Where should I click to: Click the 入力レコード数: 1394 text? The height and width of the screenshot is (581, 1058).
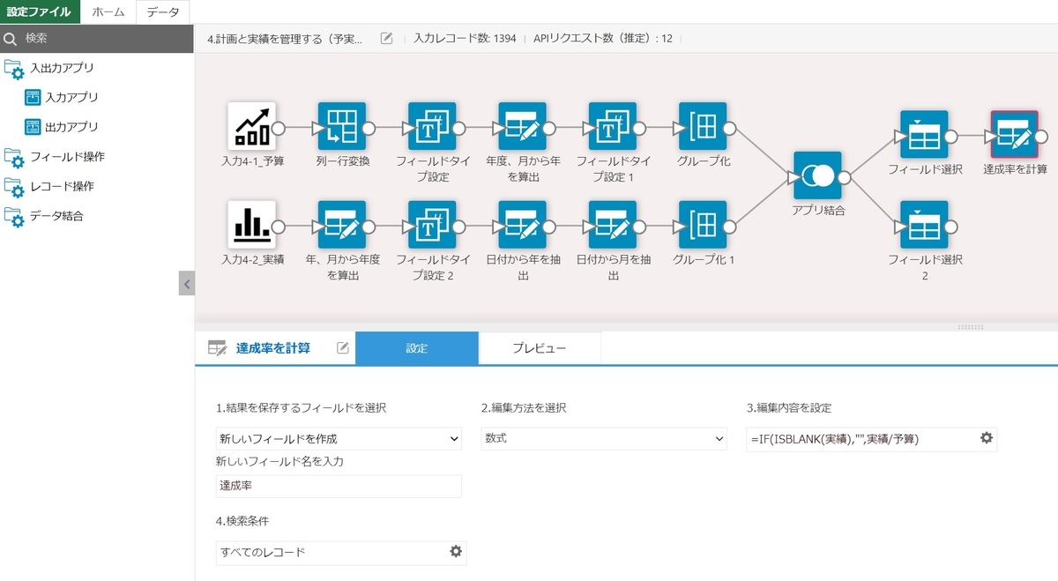[x=465, y=39]
